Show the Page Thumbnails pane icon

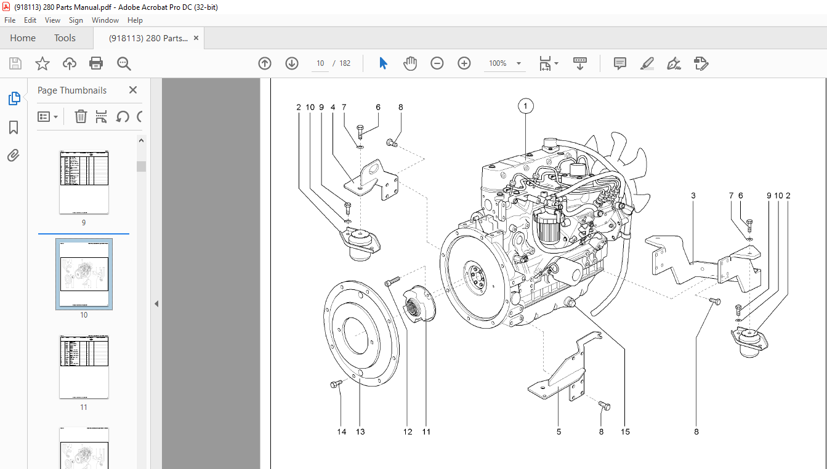[x=14, y=98]
